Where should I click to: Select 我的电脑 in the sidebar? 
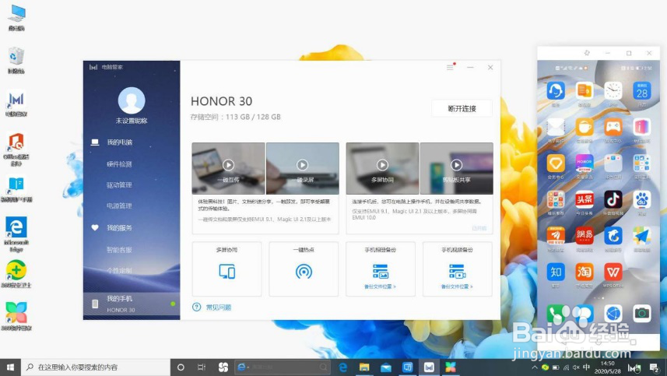coord(120,142)
